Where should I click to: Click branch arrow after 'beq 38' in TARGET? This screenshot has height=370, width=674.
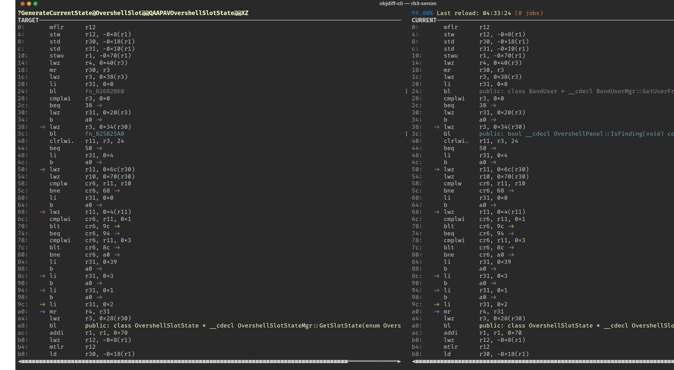(x=99, y=105)
